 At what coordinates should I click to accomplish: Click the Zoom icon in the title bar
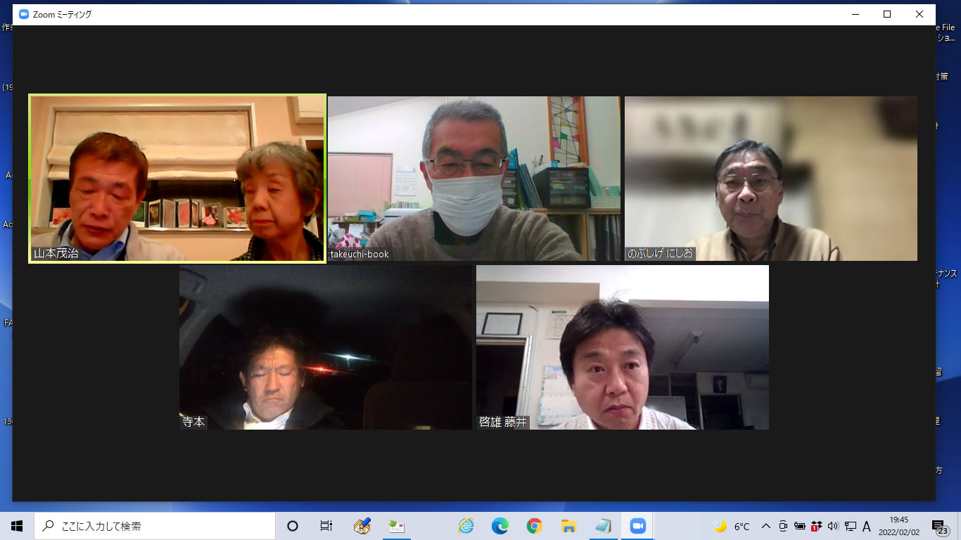pos(24,14)
